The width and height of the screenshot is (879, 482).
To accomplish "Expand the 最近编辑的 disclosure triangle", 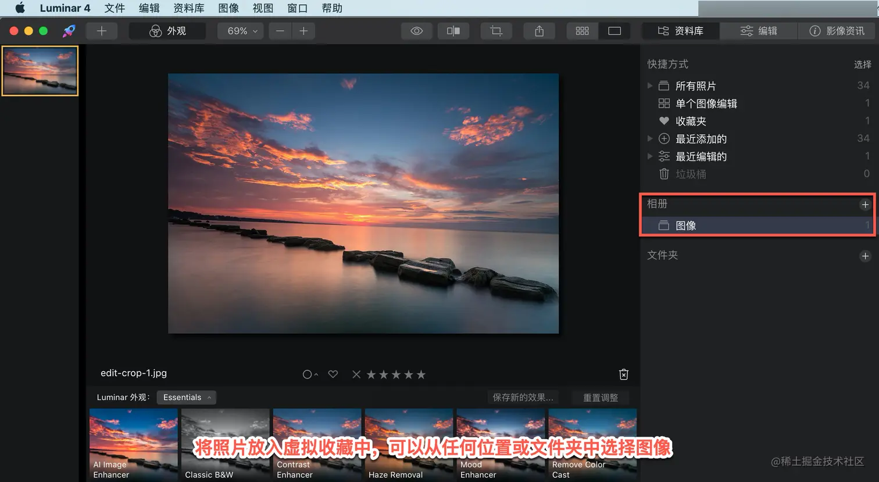I will click(x=650, y=156).
